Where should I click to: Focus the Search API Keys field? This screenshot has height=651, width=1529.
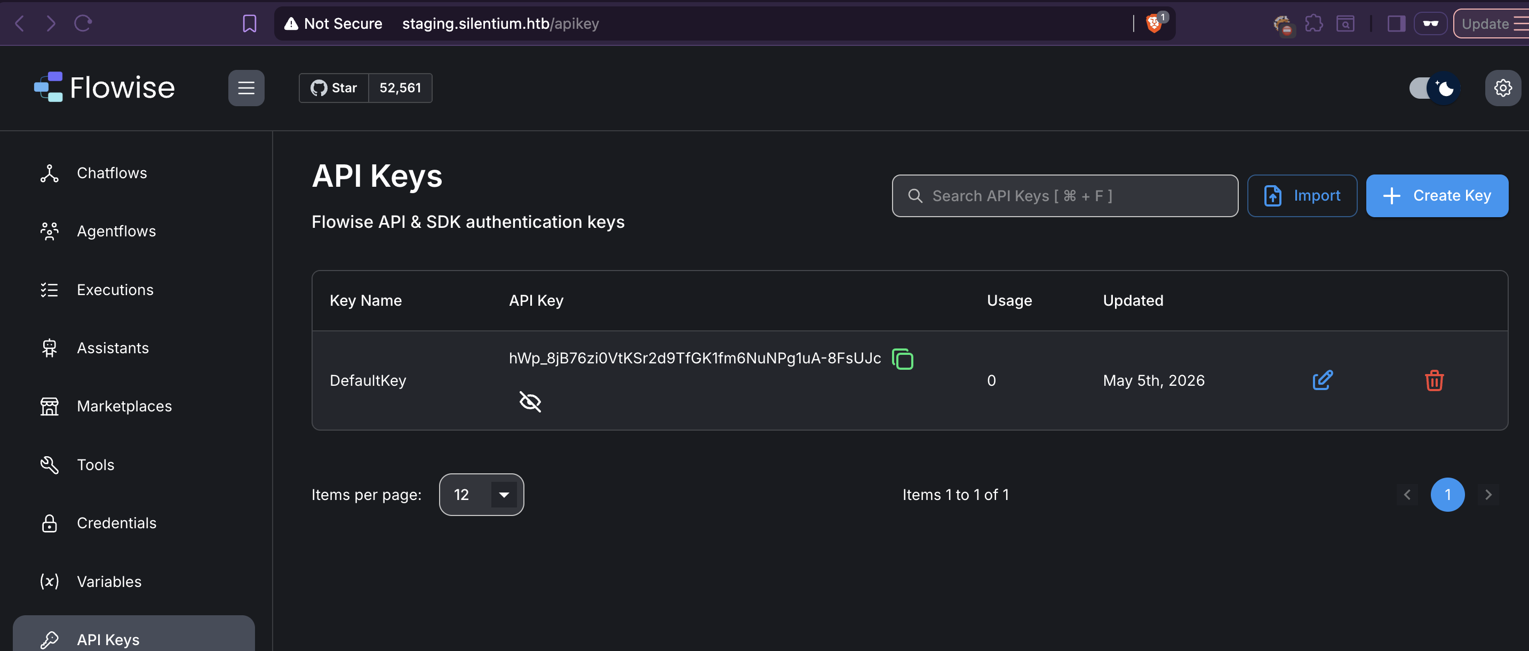point(1065,196)
